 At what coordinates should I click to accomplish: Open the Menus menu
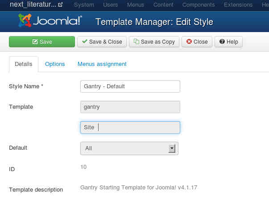[x=136, y=5]
